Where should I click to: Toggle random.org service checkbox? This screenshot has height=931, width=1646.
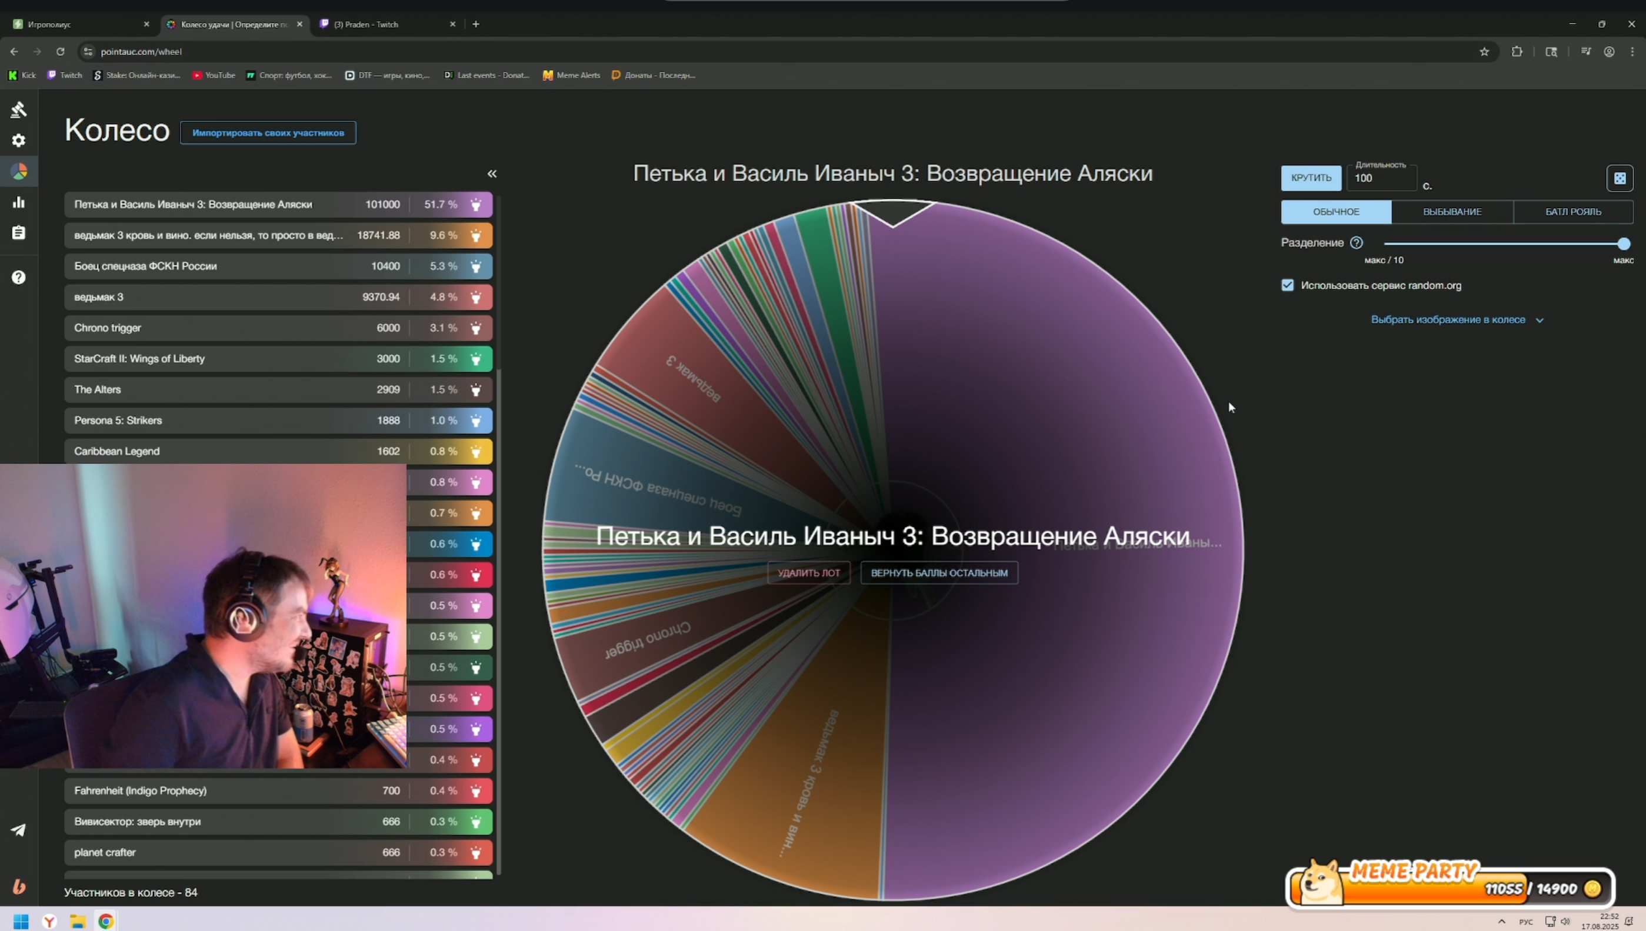[x=1287, y=285]
